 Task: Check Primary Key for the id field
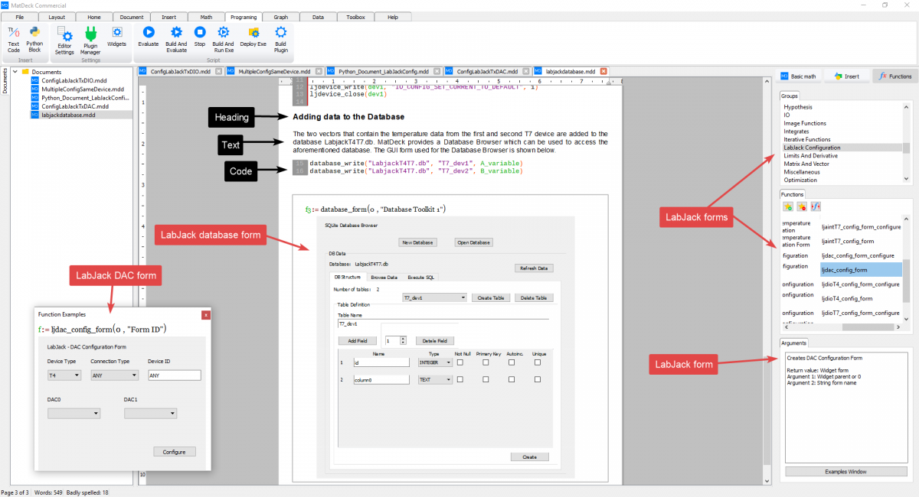click(486, 362)
